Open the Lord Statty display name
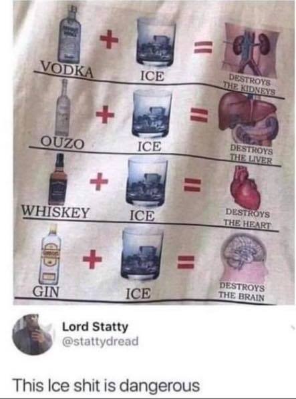Screen dimensions: 296x399 [96, 327]
